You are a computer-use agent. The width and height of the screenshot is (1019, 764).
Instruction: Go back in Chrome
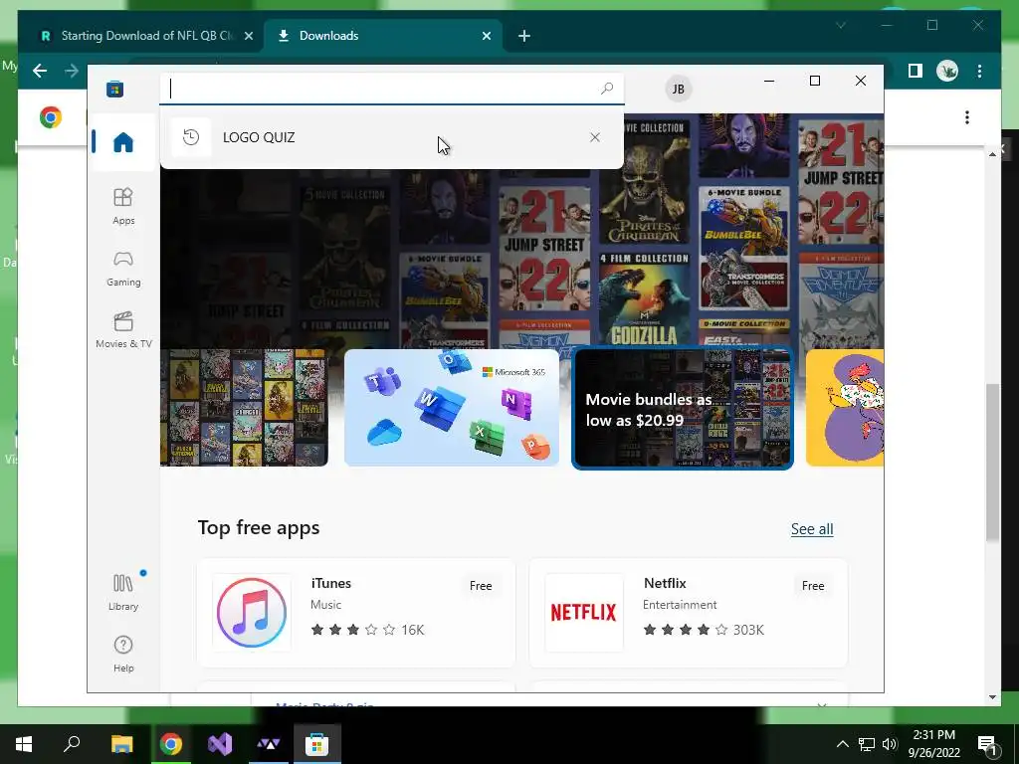pos(40,71)
